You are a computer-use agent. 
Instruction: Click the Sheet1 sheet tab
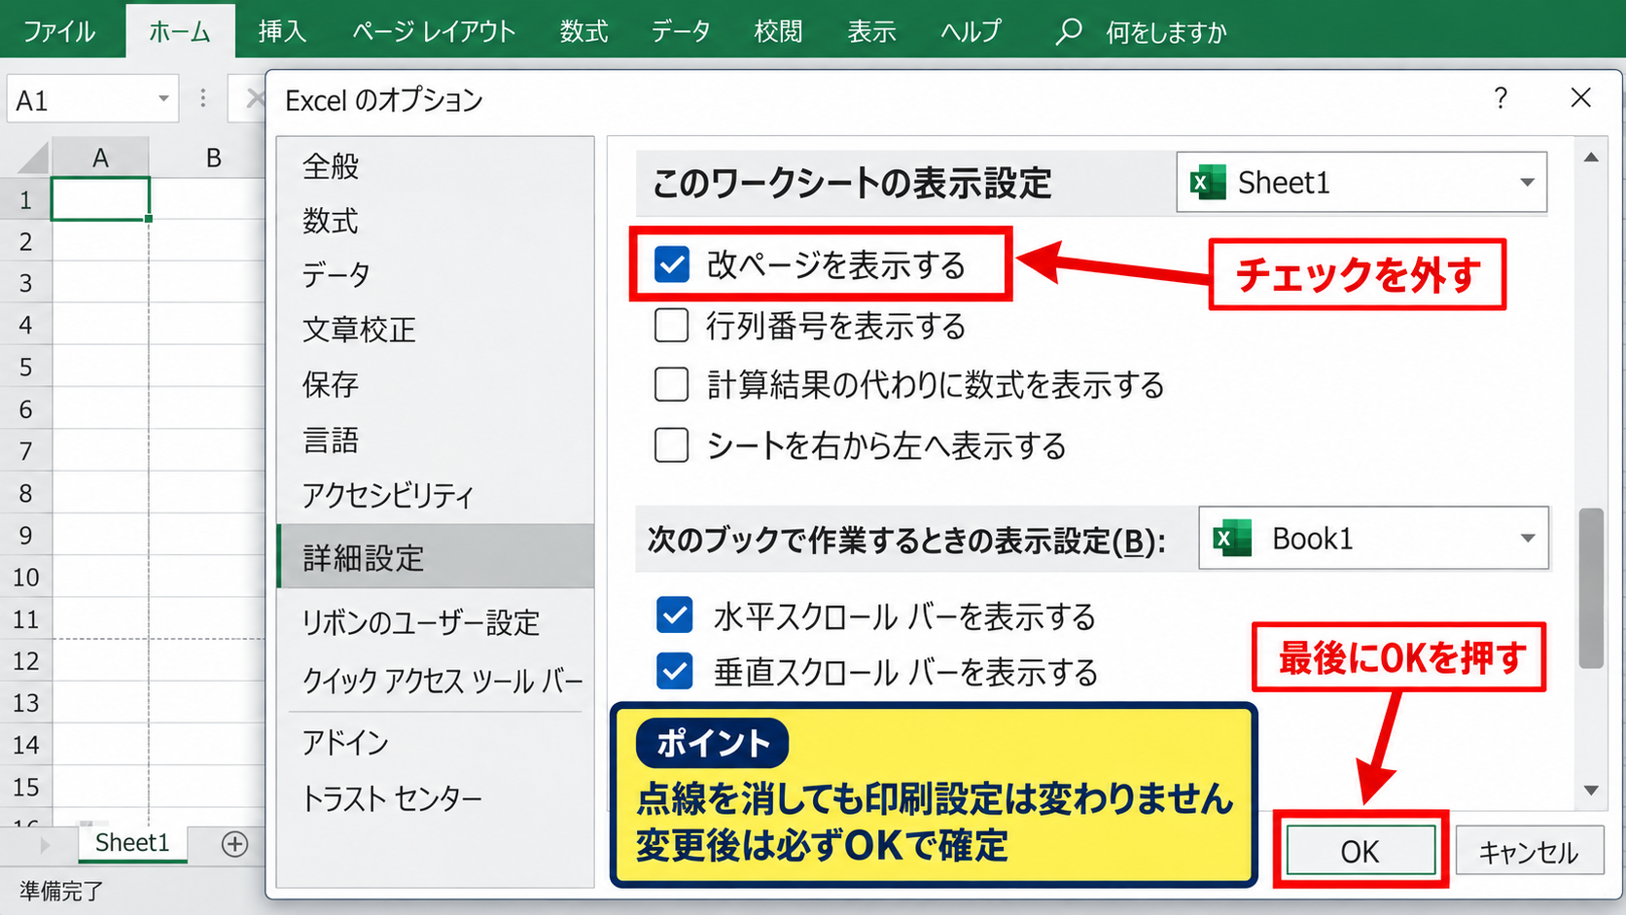(132, 843)
